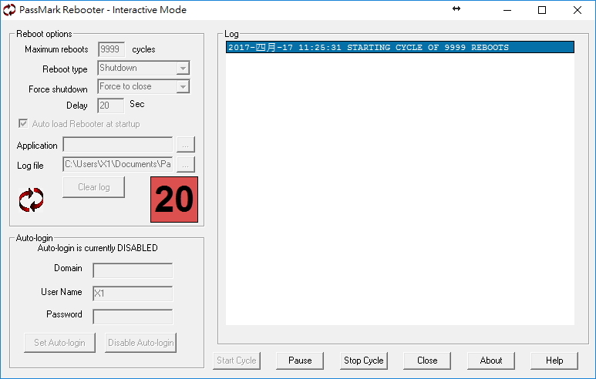Pause the reboot countdown

[300, 361]
